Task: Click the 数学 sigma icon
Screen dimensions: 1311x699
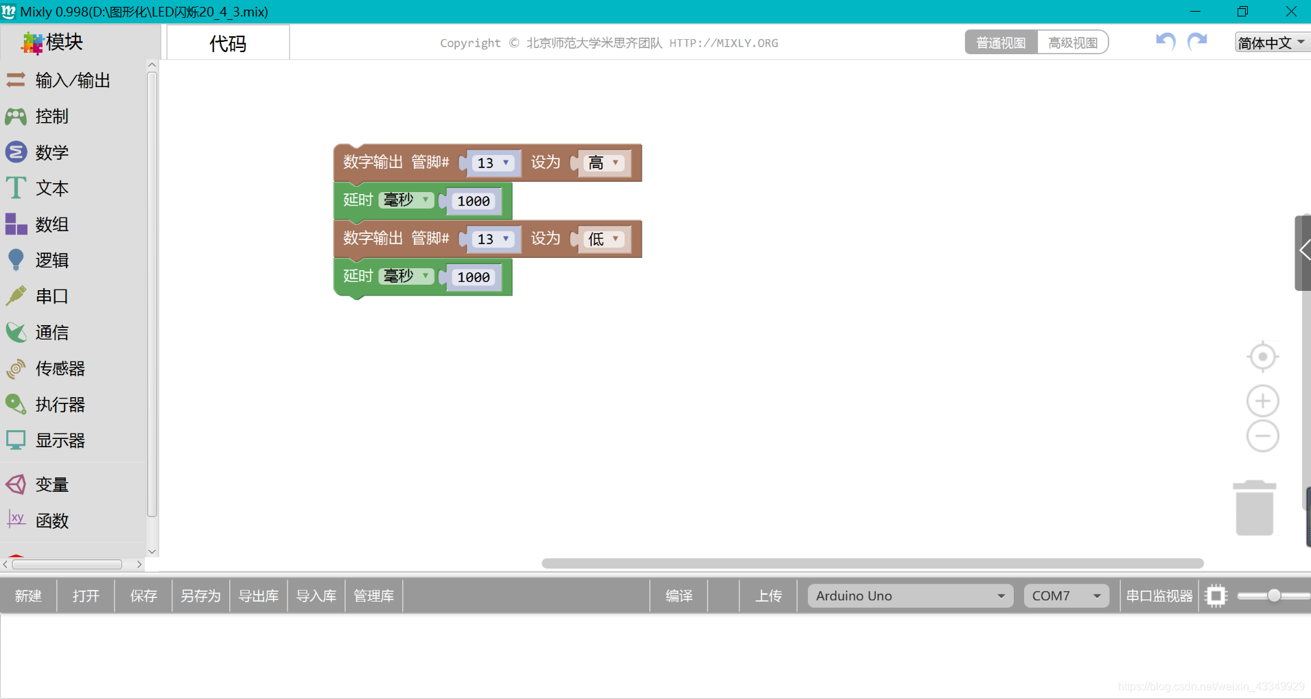Action: pos(16,152)
